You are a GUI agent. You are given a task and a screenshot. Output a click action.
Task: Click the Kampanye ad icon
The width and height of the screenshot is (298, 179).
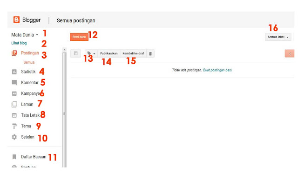click(14, 93)
